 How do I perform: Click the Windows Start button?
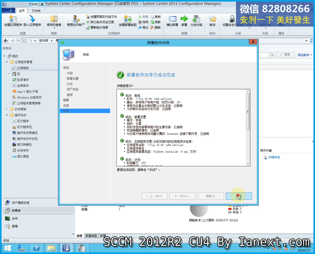(x=8, y=248)
